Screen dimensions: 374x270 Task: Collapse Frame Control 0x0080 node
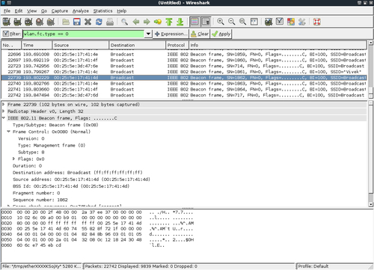(x=9, y=132)
